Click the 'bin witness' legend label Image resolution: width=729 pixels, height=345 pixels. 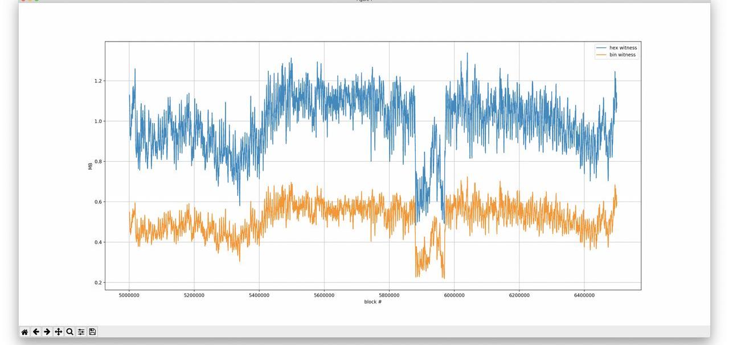(x=623, y=55)
